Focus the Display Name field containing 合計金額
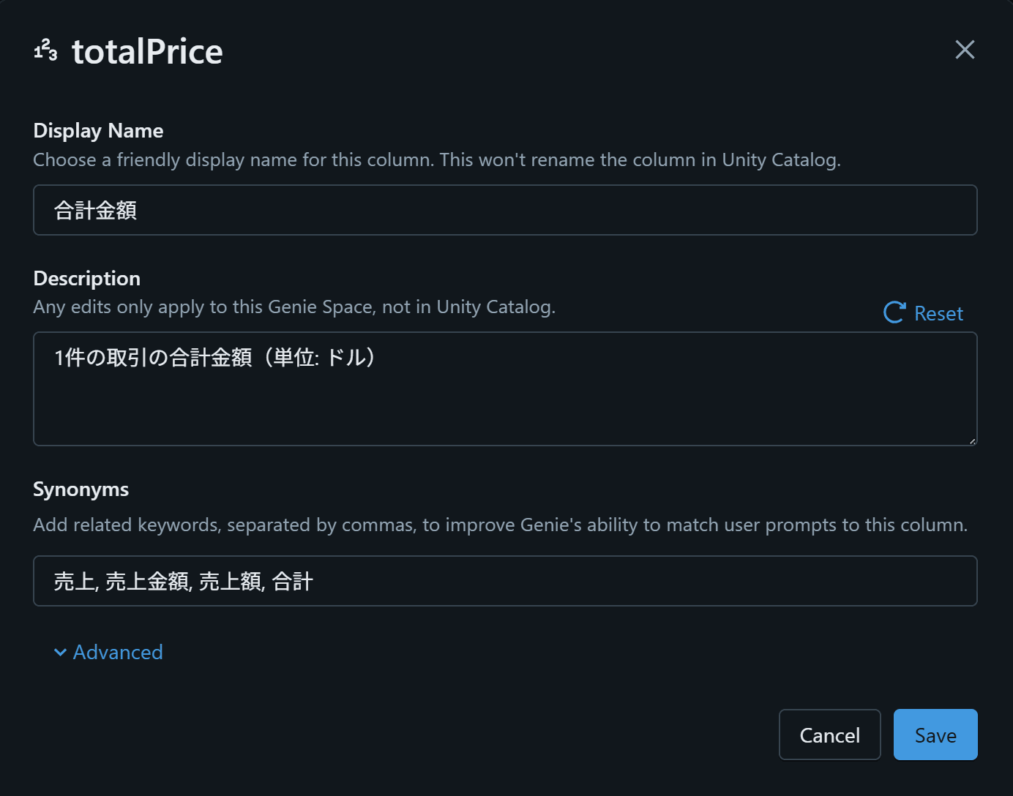 point(505,211)
